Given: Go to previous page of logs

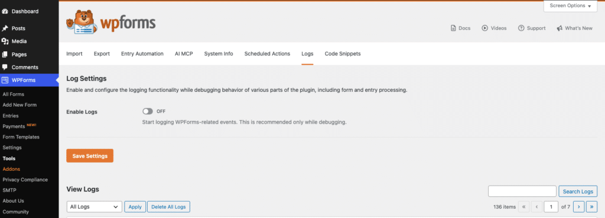Looking at the screenshot, I should [x=536, y=207].
